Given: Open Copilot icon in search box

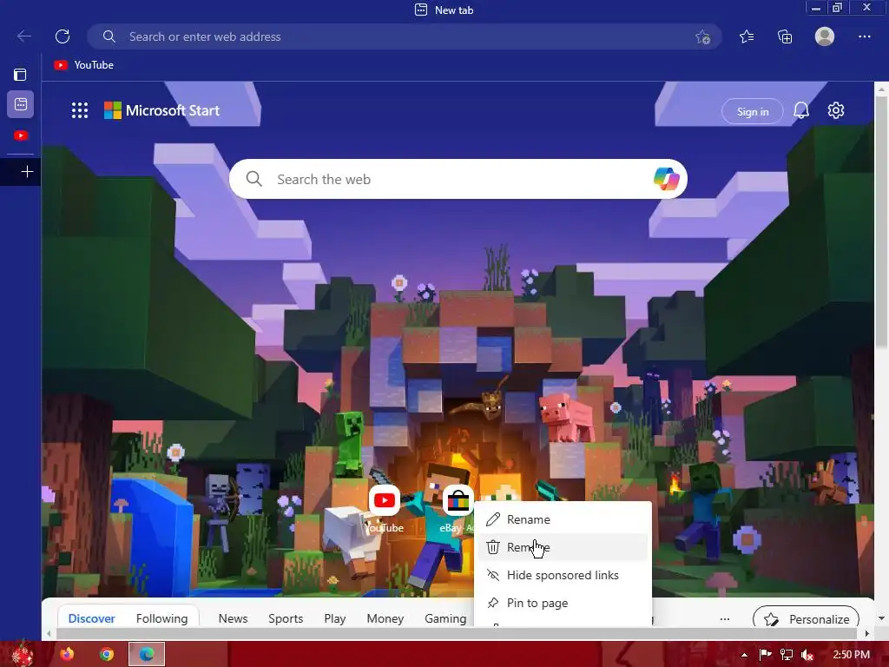Looking at the screenshot, I should coord(666,179).
